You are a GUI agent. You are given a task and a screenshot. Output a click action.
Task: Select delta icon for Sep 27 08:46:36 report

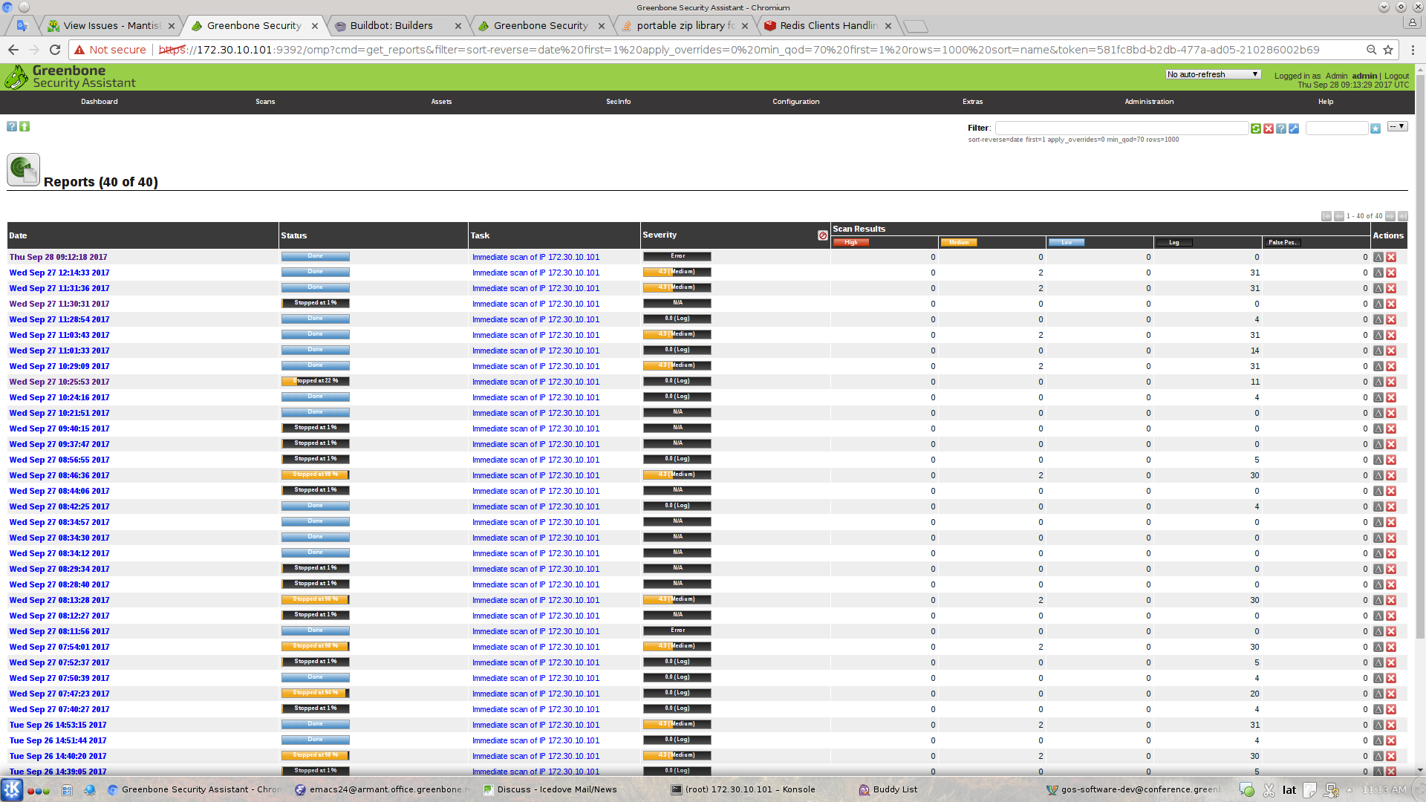pyautogui.click(x=1378, y=475)
